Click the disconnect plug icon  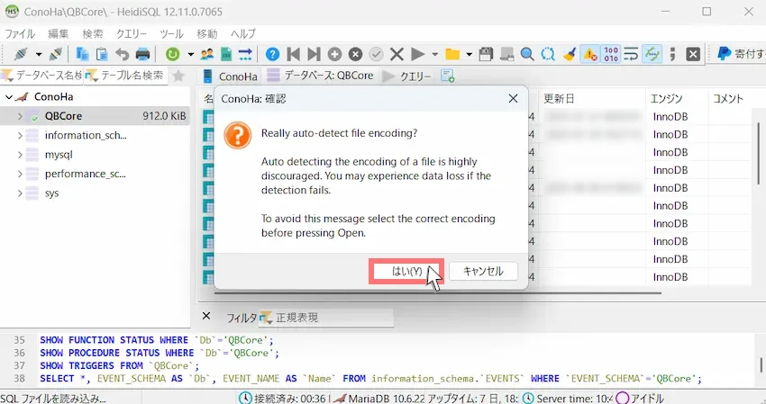pos(55,54)
